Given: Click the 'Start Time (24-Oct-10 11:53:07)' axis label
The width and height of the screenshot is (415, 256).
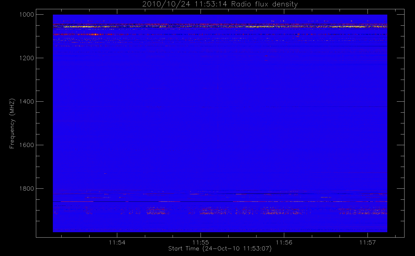Looking at the screenshot, I should (x=220, y=249).
